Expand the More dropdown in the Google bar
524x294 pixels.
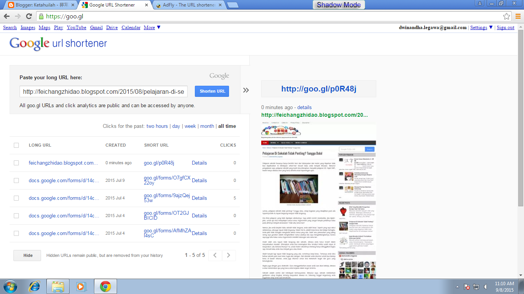[x=152, y=28]
